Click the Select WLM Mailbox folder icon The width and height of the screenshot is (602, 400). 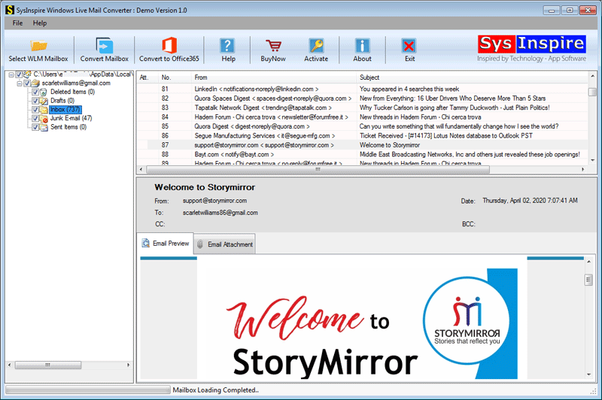pos(38,46)
